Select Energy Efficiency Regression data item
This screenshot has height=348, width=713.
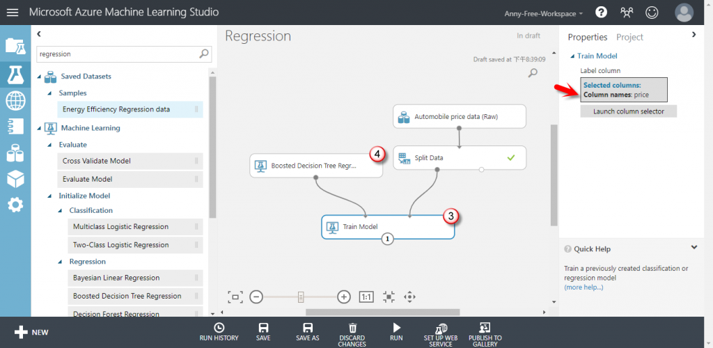click(x=130, y=109)
